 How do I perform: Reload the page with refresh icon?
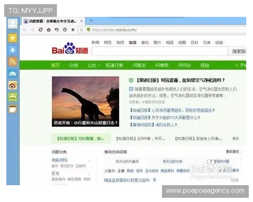40,29
